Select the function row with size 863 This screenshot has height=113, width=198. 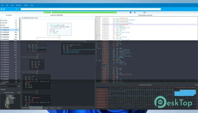(10, 32)
